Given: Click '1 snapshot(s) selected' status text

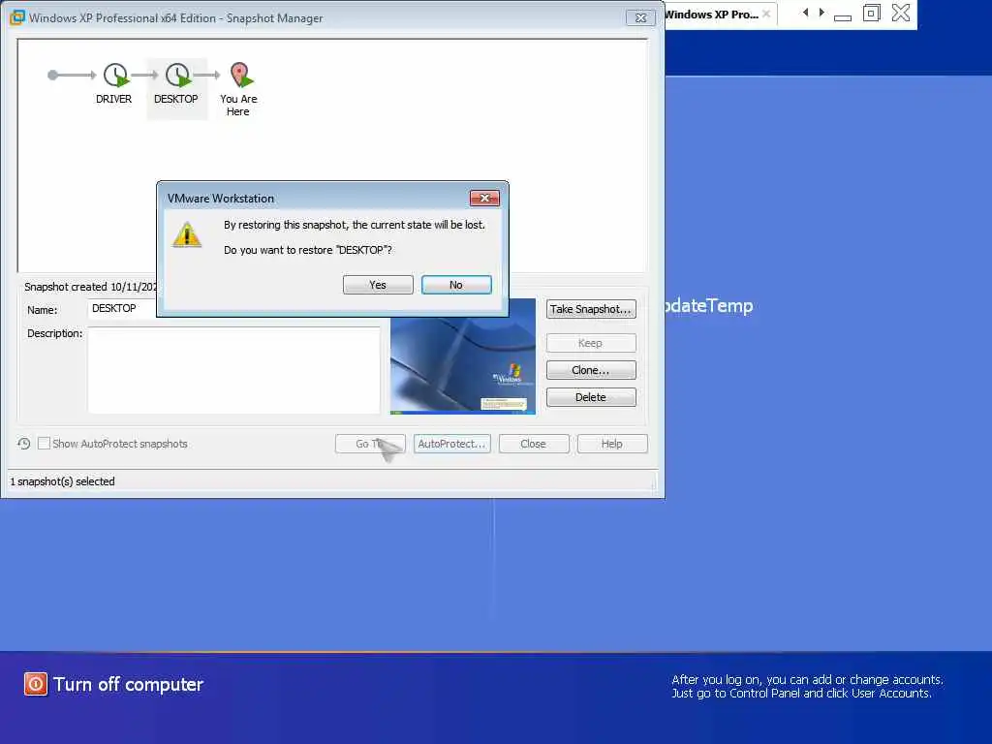Looking at the screenshot, I should [x=63, y=481].
